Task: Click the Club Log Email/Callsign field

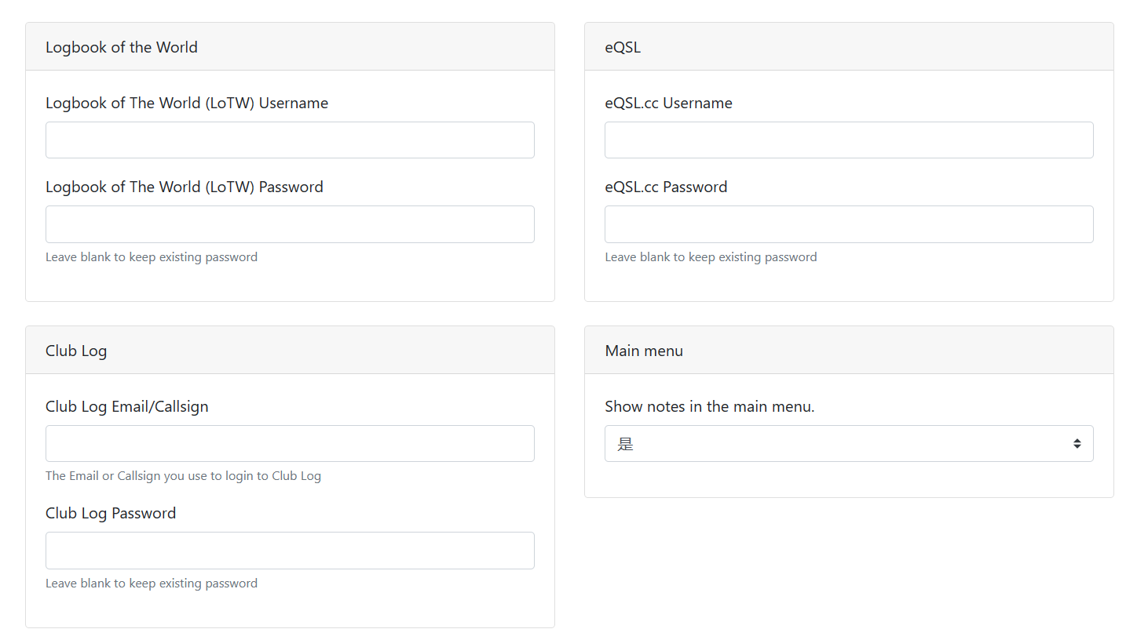Action: pos(290,443)
